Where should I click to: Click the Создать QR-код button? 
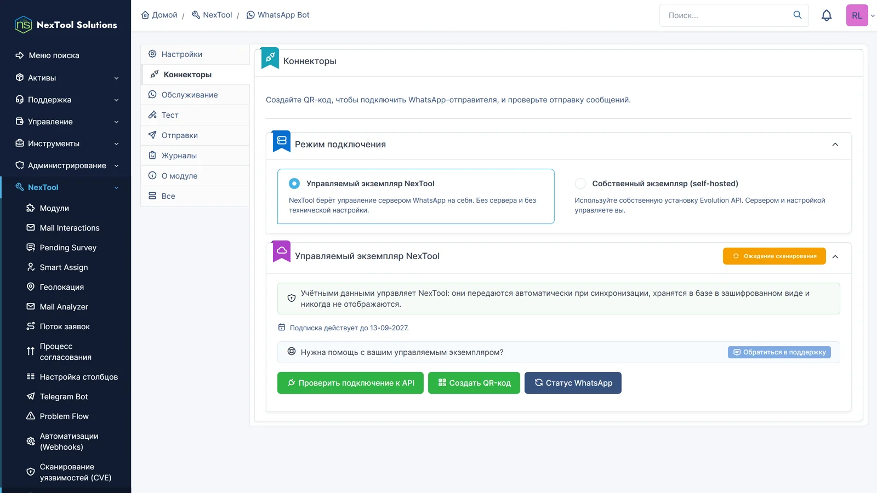point(474,383)
